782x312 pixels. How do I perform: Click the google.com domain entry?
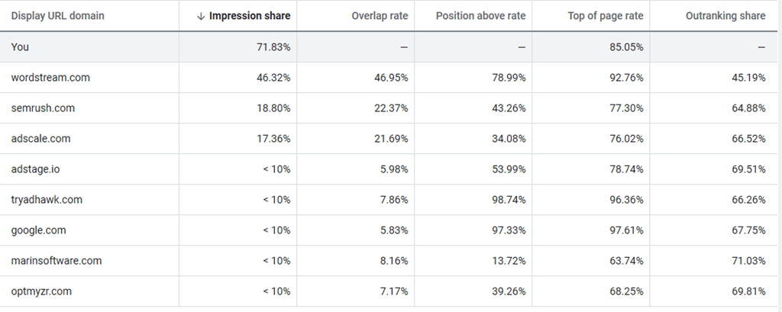(39, 230)
